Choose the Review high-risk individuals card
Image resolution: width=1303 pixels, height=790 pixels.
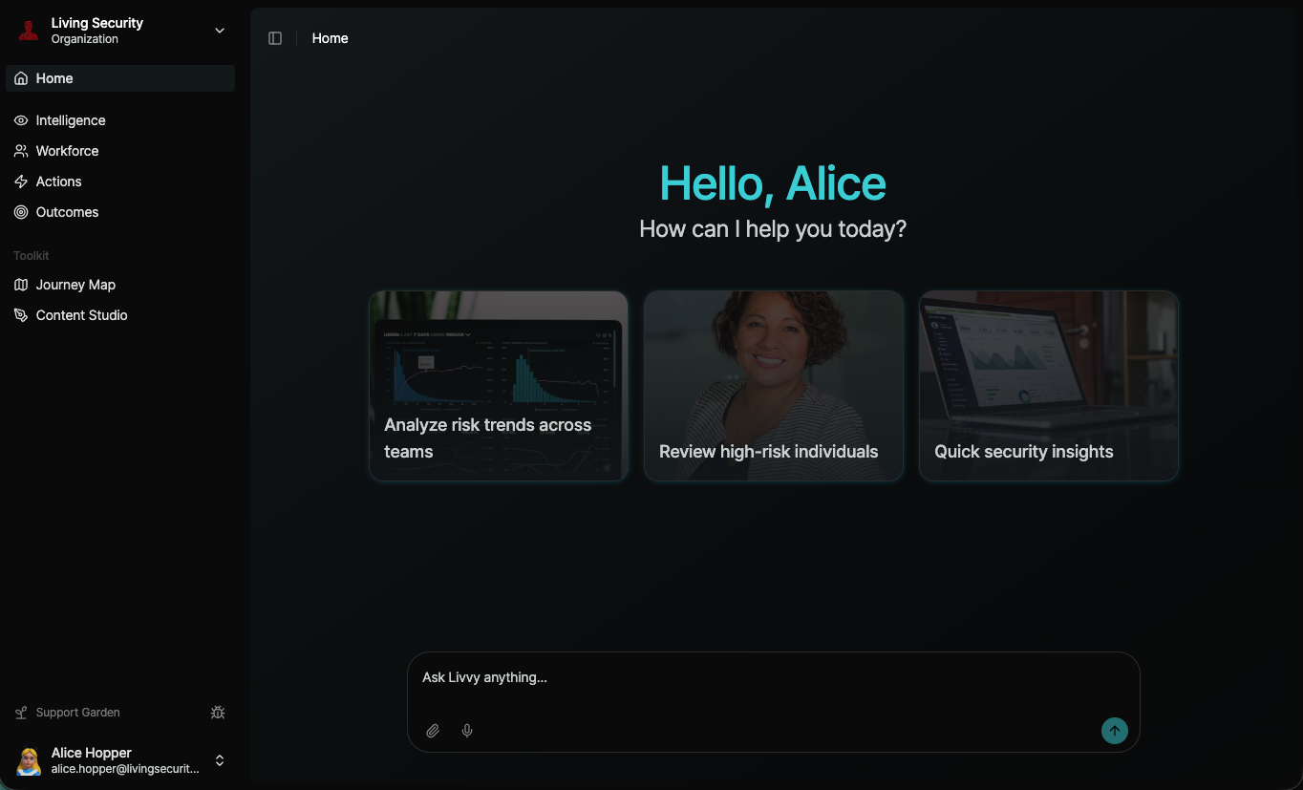click(773, 386)
